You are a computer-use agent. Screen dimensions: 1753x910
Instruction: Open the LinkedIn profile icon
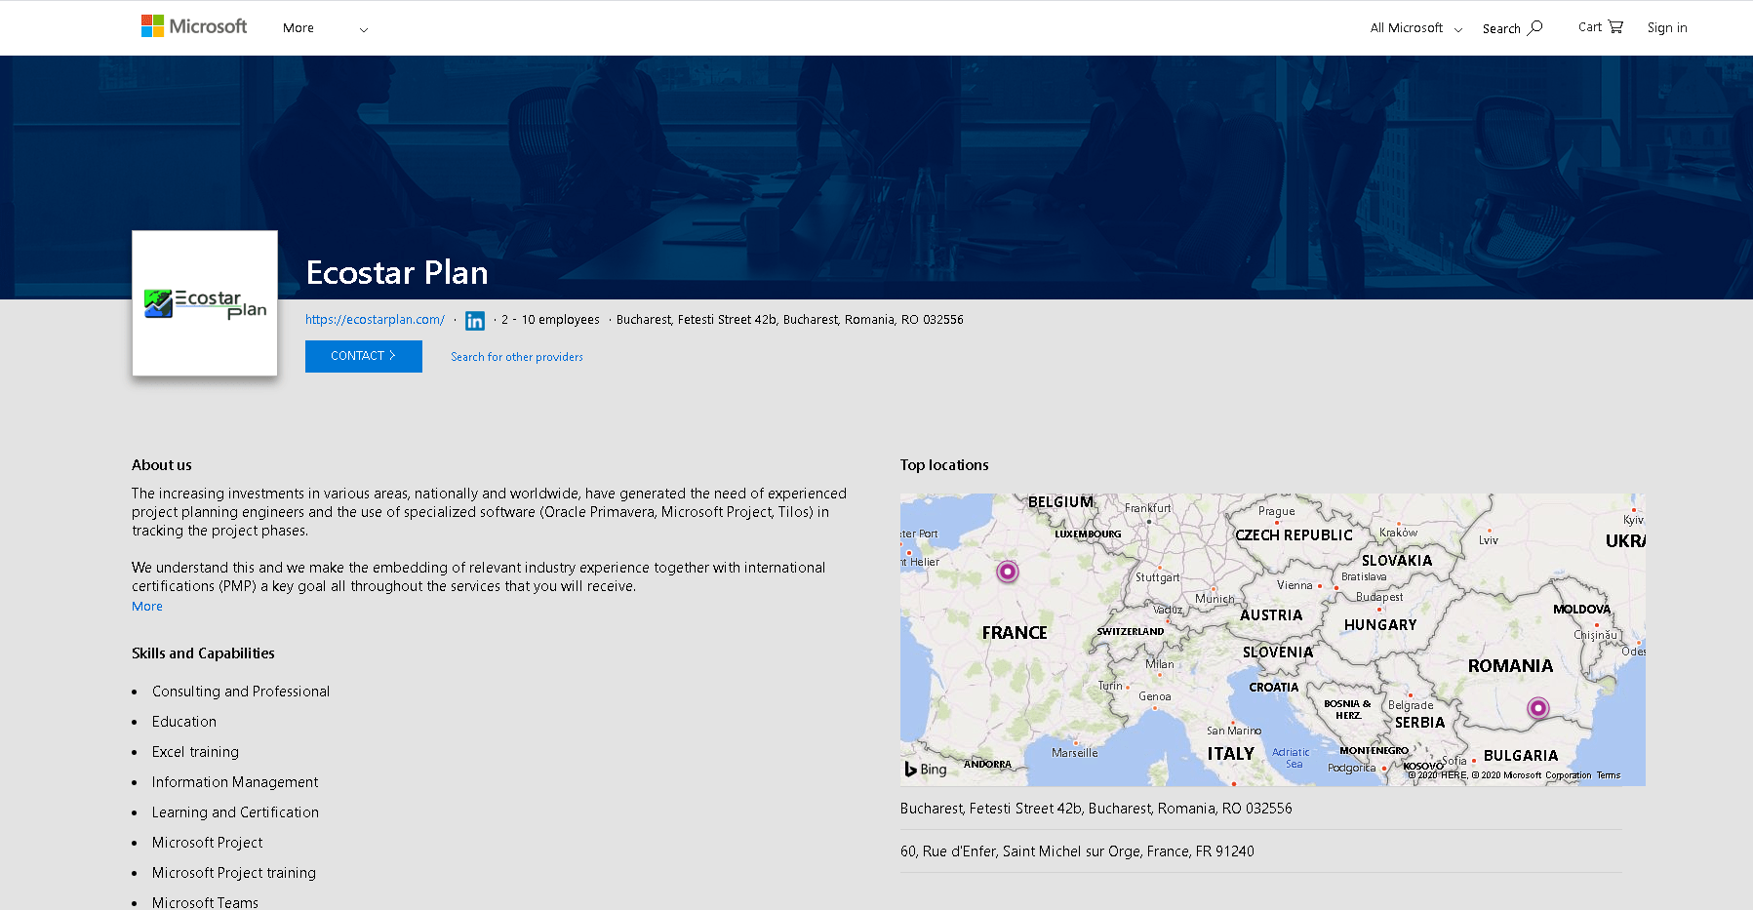pos(475,321)
